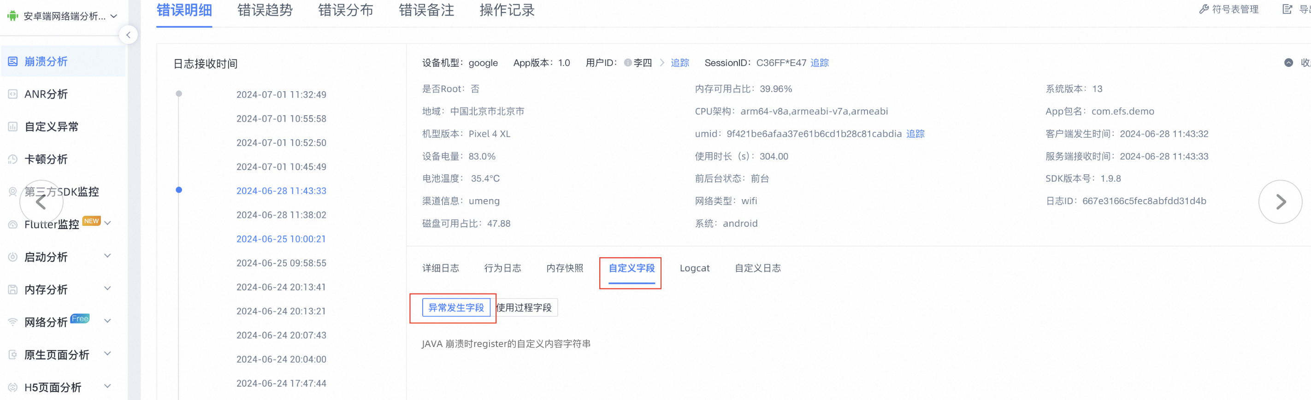1311x400 pixels.
Task: Select log time 2024-06-24 20:13:41
Action: [282, 287]
